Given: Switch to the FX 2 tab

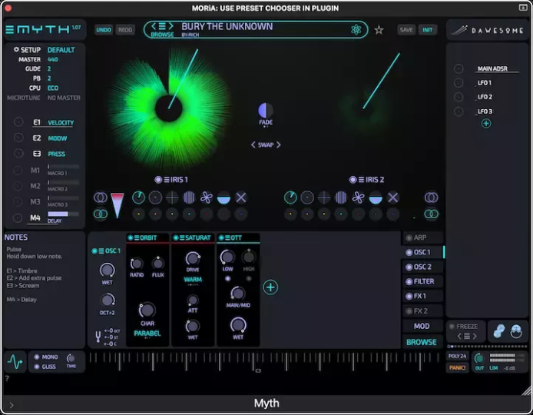Looking at the screenshot, I should point(423,311).
